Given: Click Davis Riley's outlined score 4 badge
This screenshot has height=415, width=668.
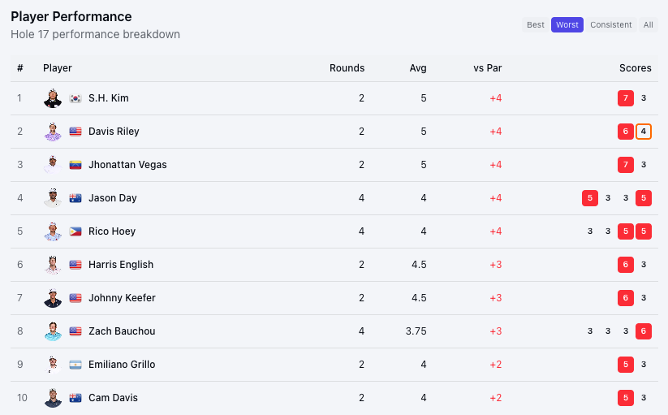Looking at the screenshot, I should [x=644, y=132].
